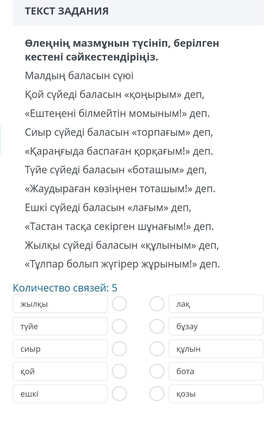This screenshot has height=428, width=276.
Task: Click the бота answer box
Action: [216, 371]
